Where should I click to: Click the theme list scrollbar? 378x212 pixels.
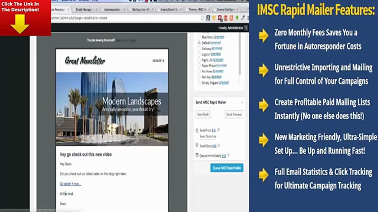coord(240,53)
